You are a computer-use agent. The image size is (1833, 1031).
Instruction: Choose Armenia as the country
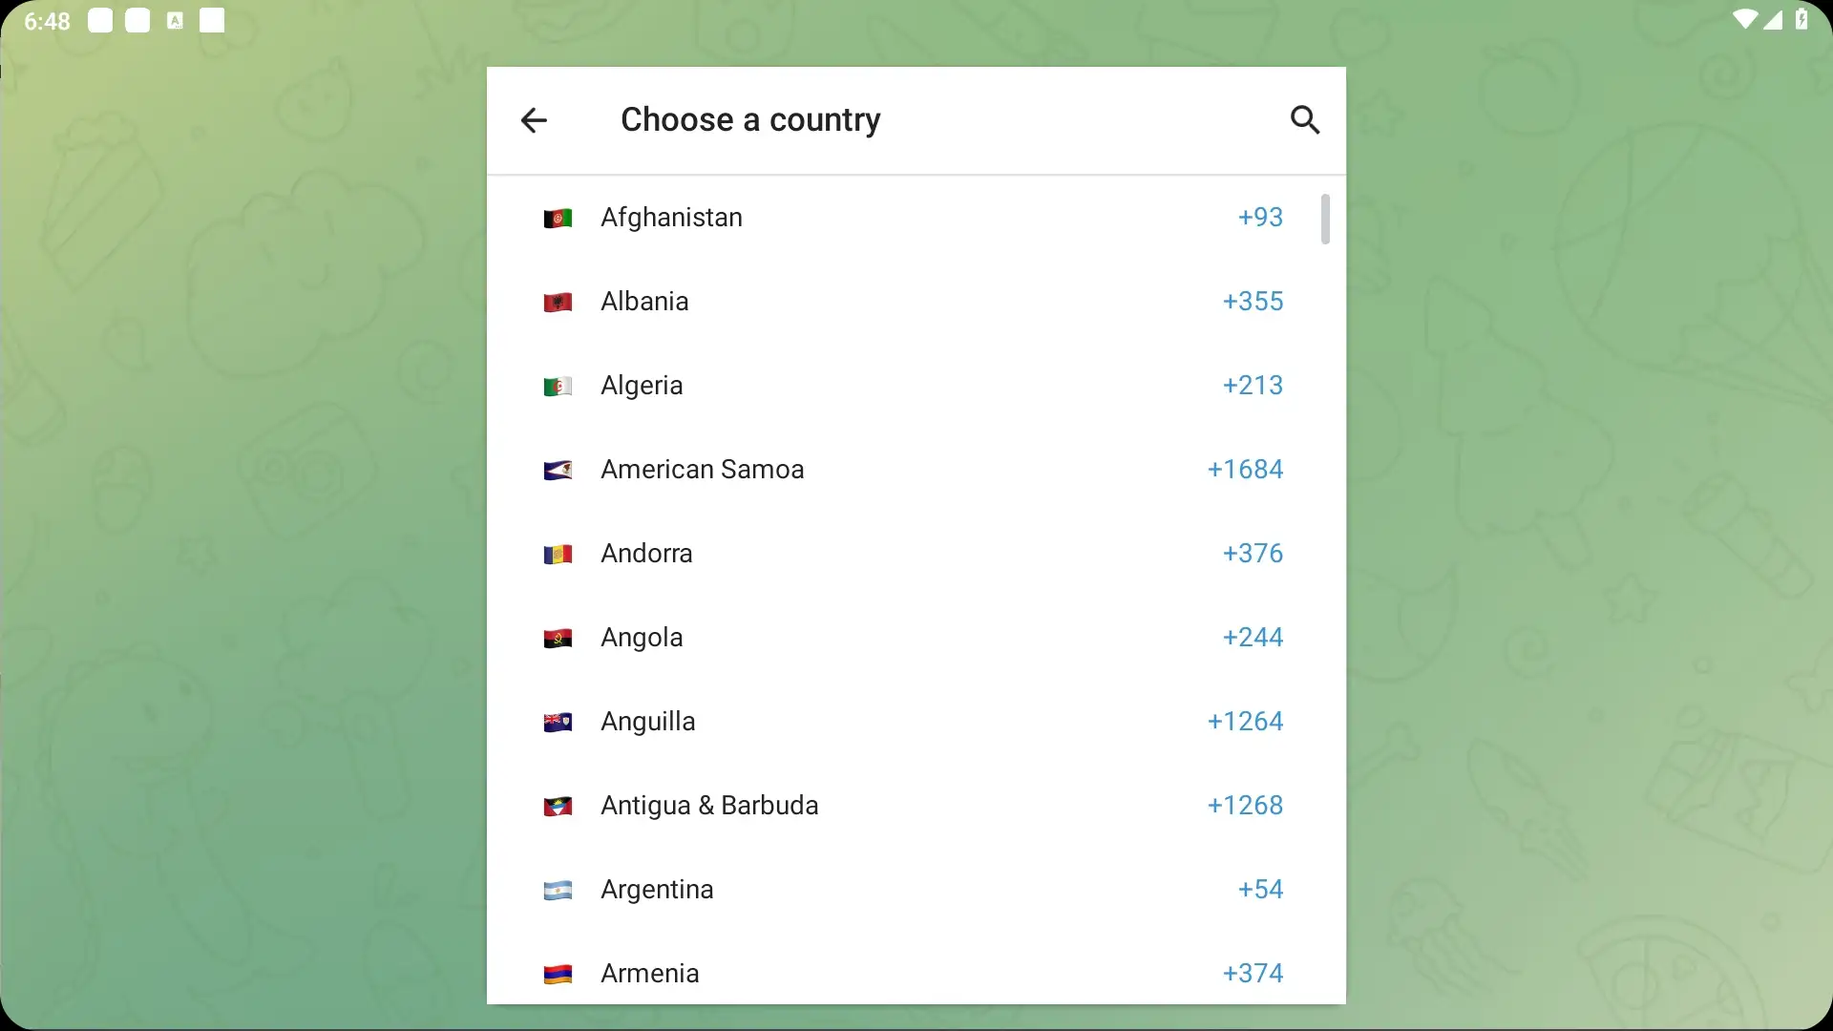pos(650,974)
